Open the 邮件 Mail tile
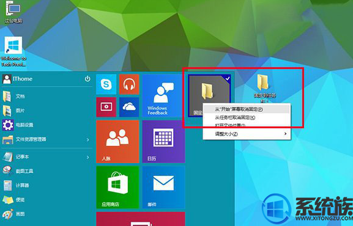This screenshot has width=353, height=226. [x=164, y=188]
